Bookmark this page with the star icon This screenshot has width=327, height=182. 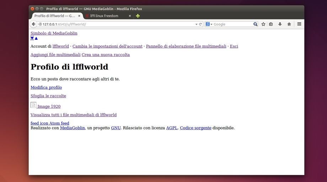tap(263, 24)
